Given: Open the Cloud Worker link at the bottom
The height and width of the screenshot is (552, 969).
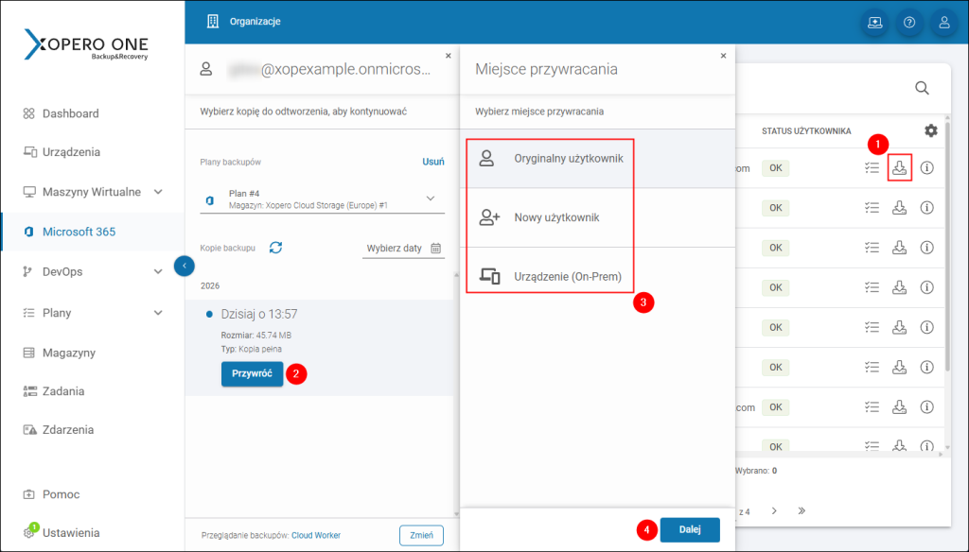Looking at the screenshot, I should pos(315,535).
